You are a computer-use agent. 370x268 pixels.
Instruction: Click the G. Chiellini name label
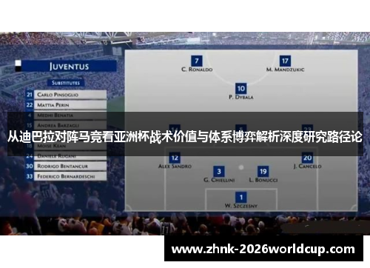(219, 180)
